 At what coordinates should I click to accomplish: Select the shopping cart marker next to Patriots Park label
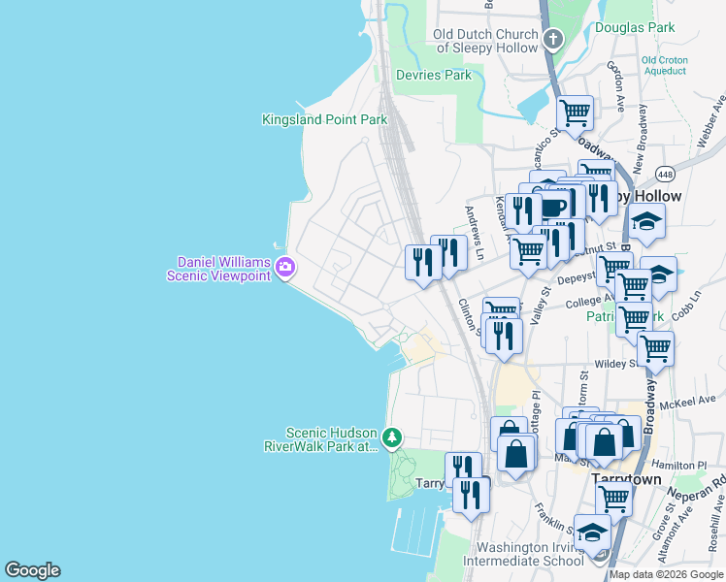click(x=635, y=323)
